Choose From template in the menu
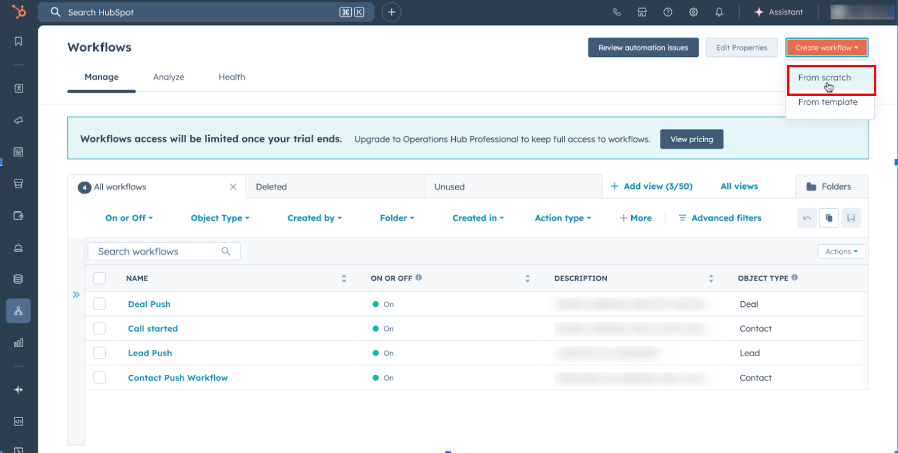Image resolution: width=898 pixels, height=453 pixels. pyautogui.click(x=830, y=102)
